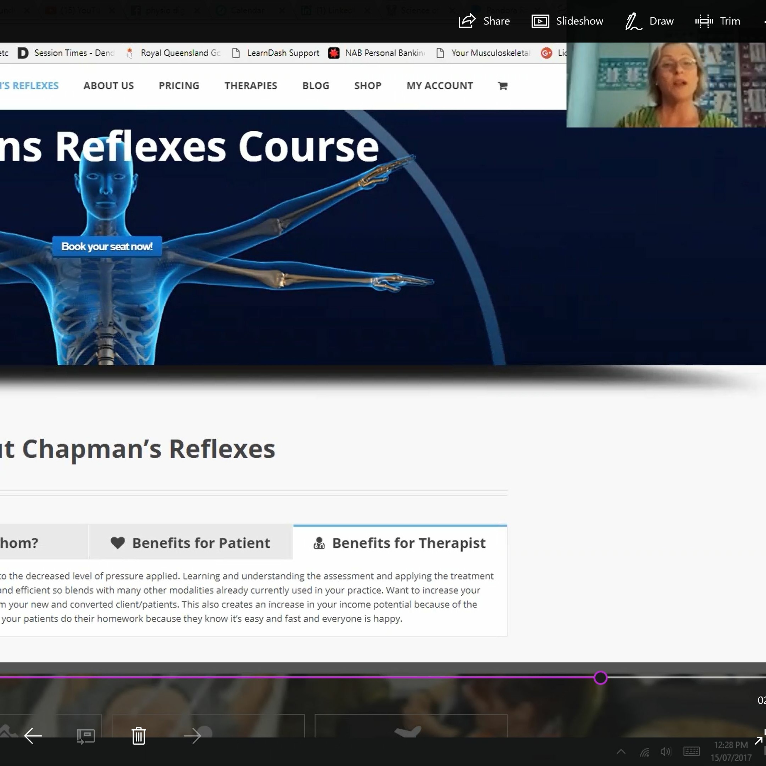This screenshot has width=766, height=766.
Task: Open the clock showing 12:28 PM
Action: pyautogui.click(x=731, y=745)
